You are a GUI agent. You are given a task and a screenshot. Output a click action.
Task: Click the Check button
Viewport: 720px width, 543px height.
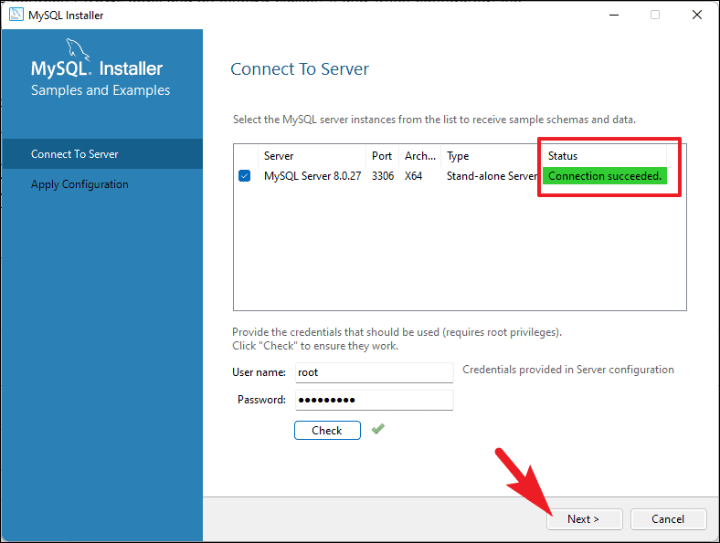327,430
